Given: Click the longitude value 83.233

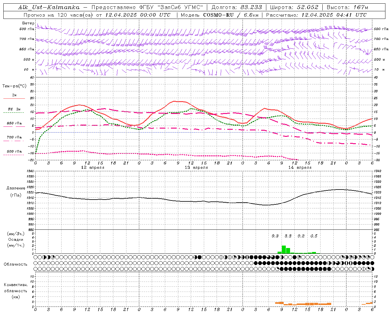Looking at the screenshot, I should [251, 7].
